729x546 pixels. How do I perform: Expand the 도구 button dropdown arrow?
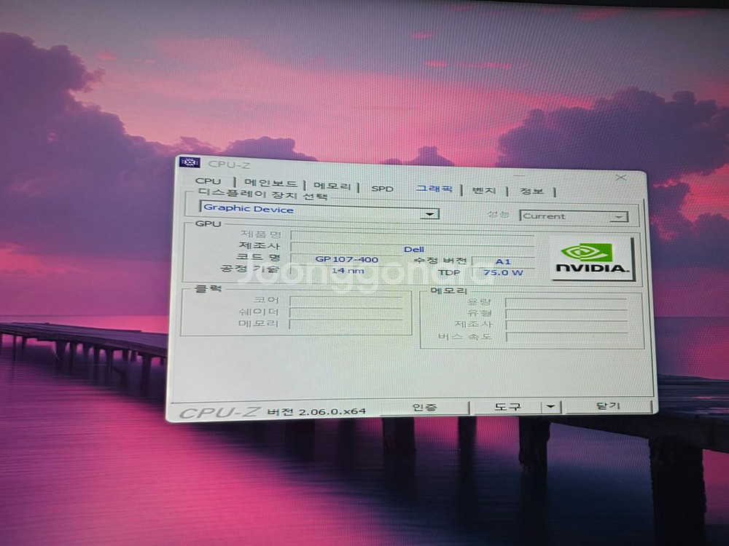(550, 407)
